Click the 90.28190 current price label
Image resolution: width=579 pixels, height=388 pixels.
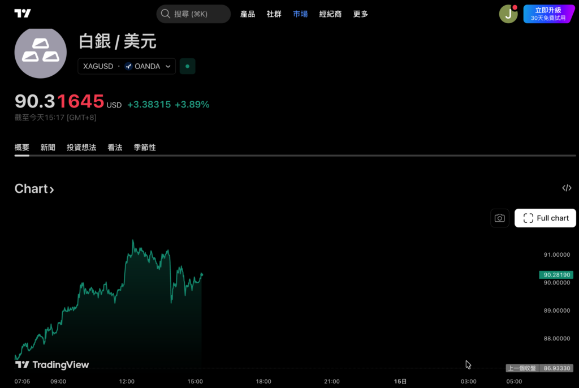point(556,275)
